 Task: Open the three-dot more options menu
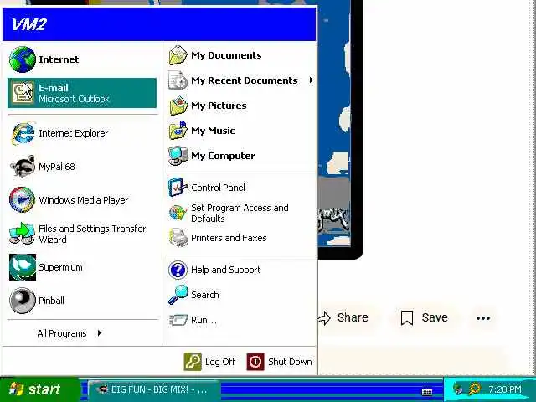[x=483, y=318]
